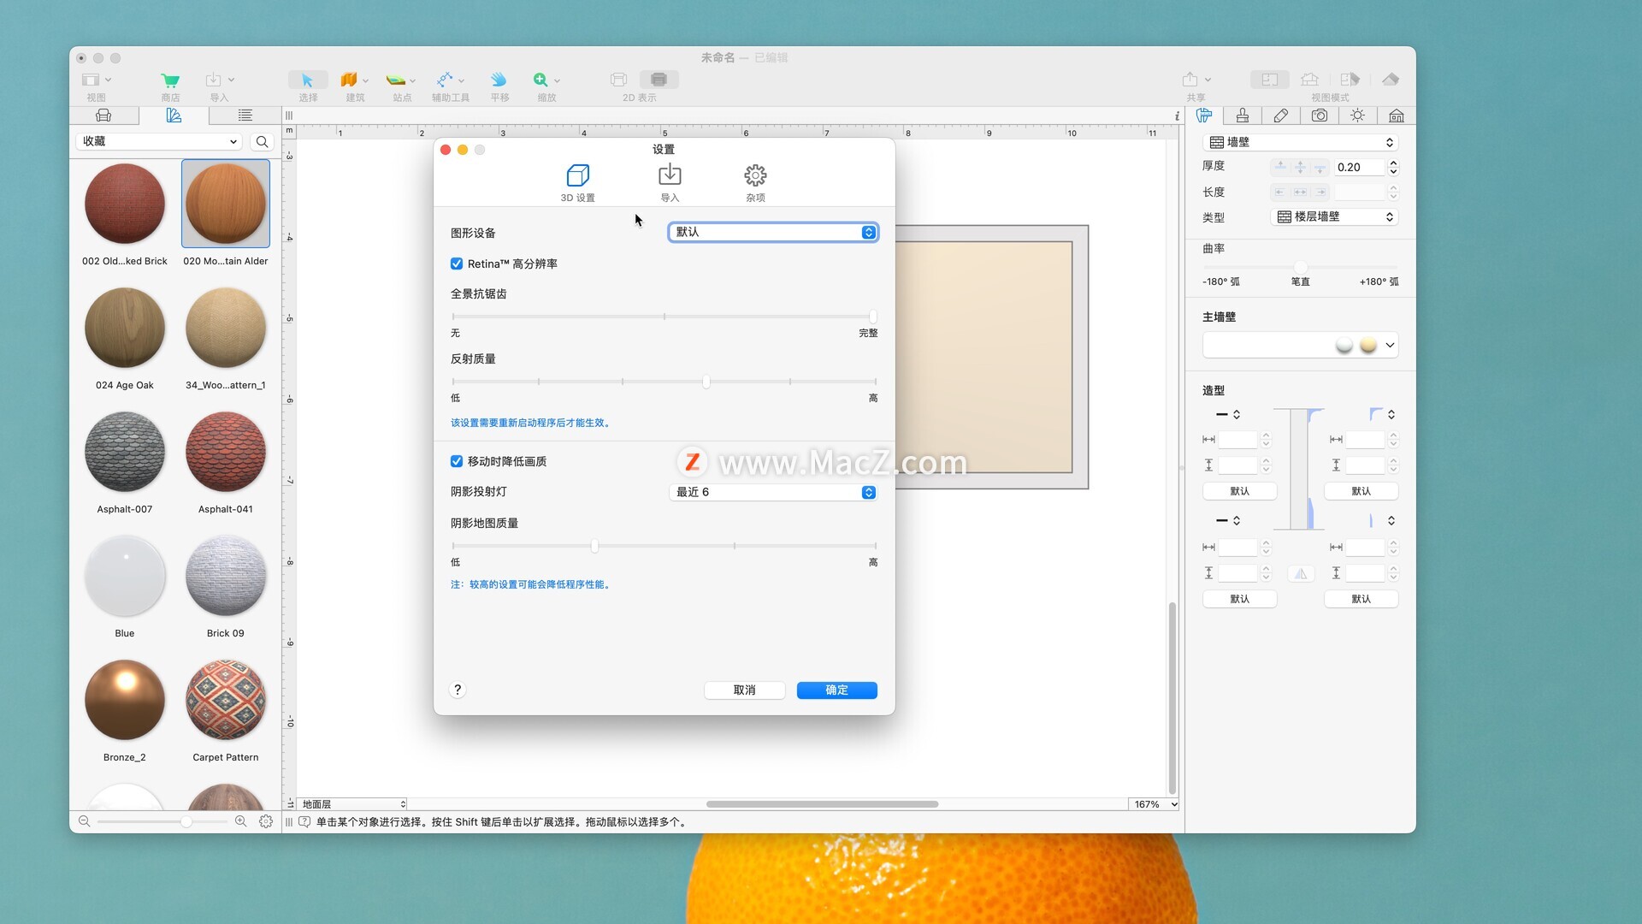Open the 167% zoom level dropdown
This screenshot has height=924, width=1642.
pos(1155,804)
